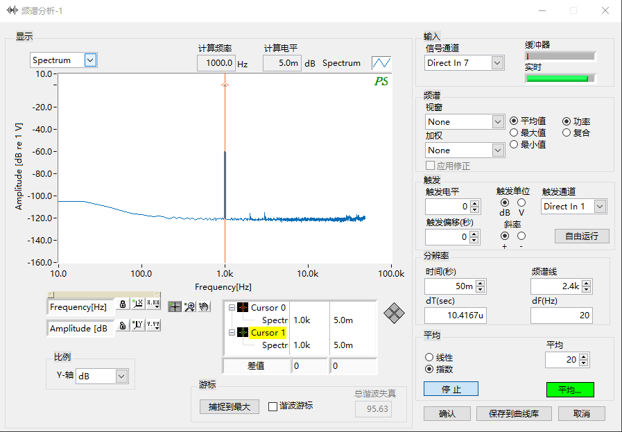Viewport: 622px width, 432px height.
Task: Select the hand pan tool
Action: [x=204, y=306]
